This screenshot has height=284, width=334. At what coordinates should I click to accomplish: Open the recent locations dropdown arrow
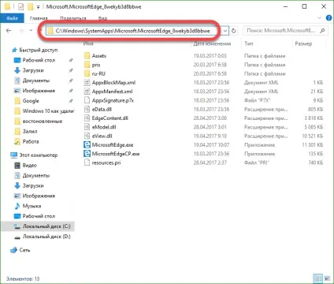(x=31, y=31)
